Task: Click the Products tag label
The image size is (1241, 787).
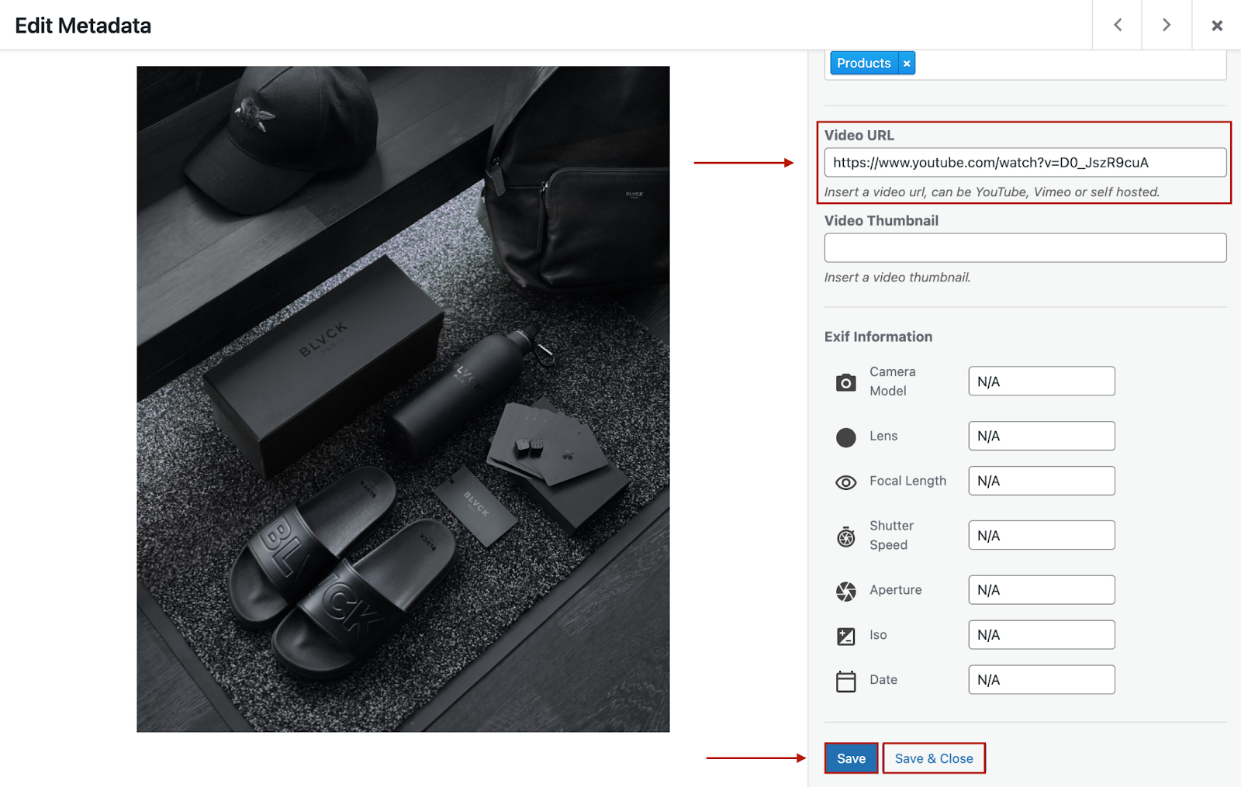Action: [864, 64]
